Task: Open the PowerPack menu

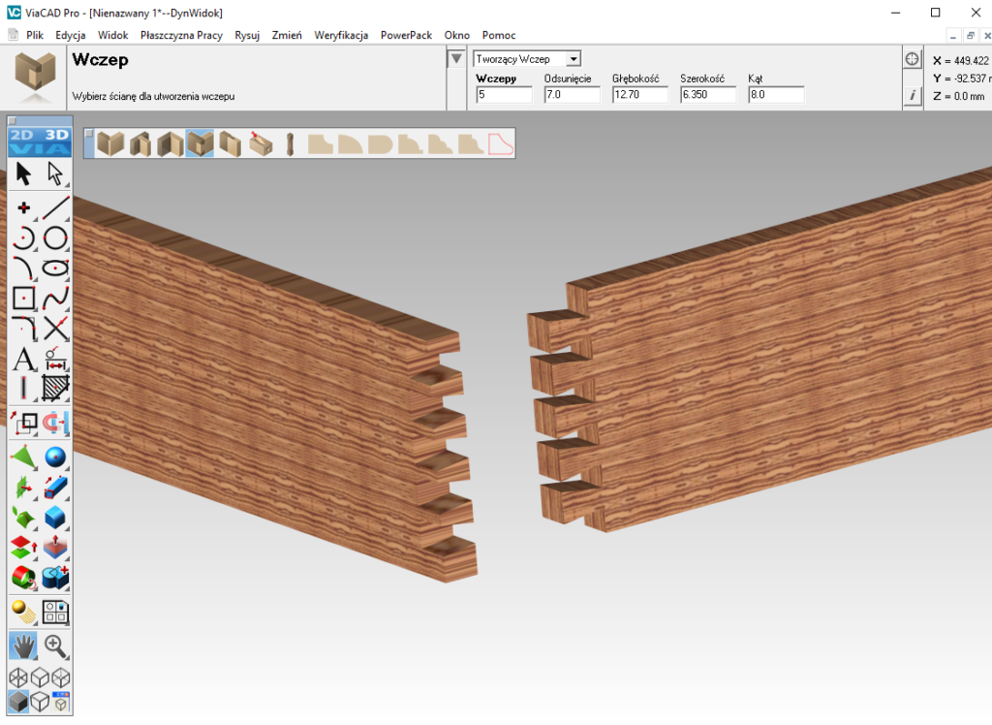Action: (406, 35)
